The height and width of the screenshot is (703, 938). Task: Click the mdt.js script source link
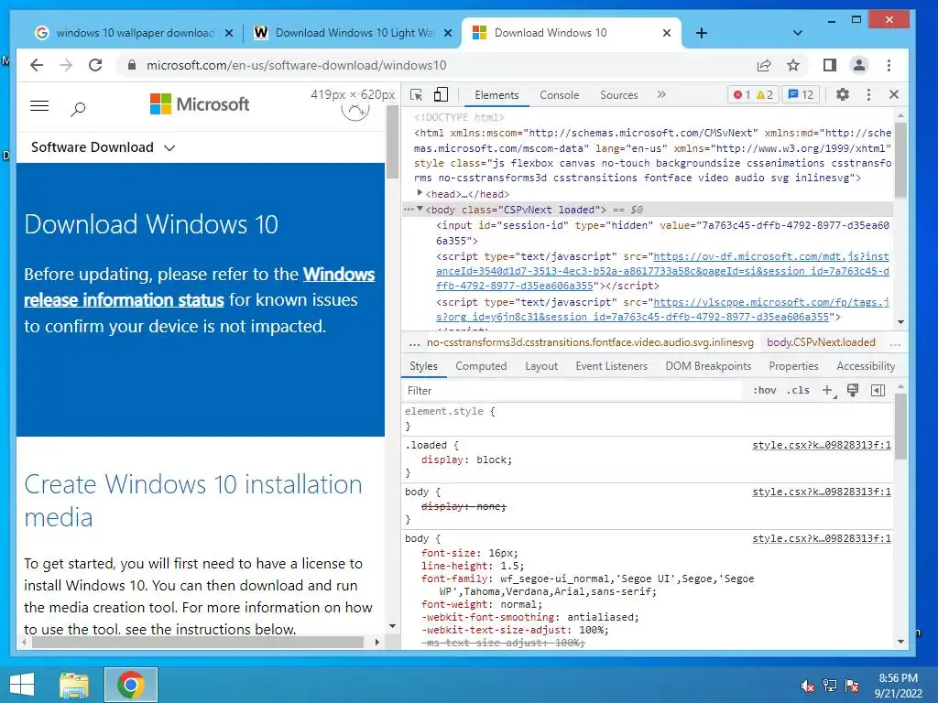pyautogui.click(x=662, y=271)
